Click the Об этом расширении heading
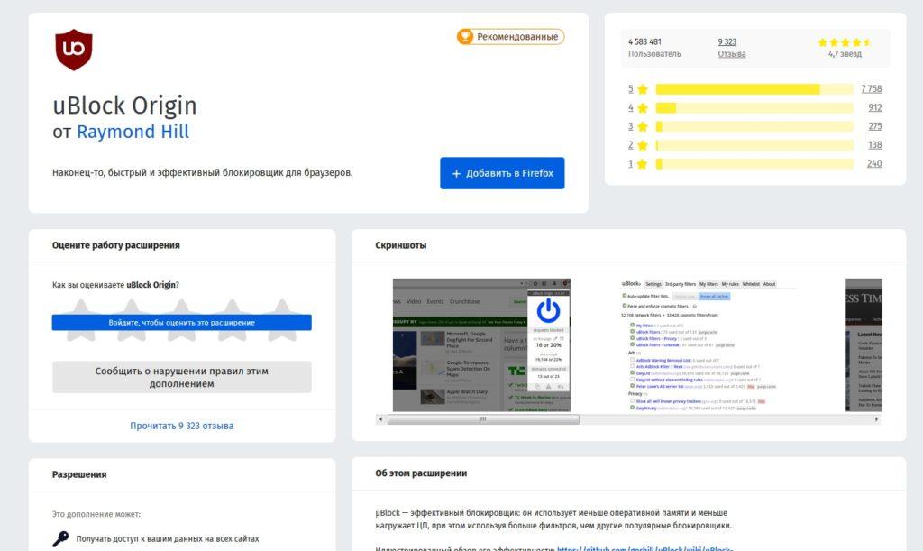The image size is (923, 551). tap(421, 473)
